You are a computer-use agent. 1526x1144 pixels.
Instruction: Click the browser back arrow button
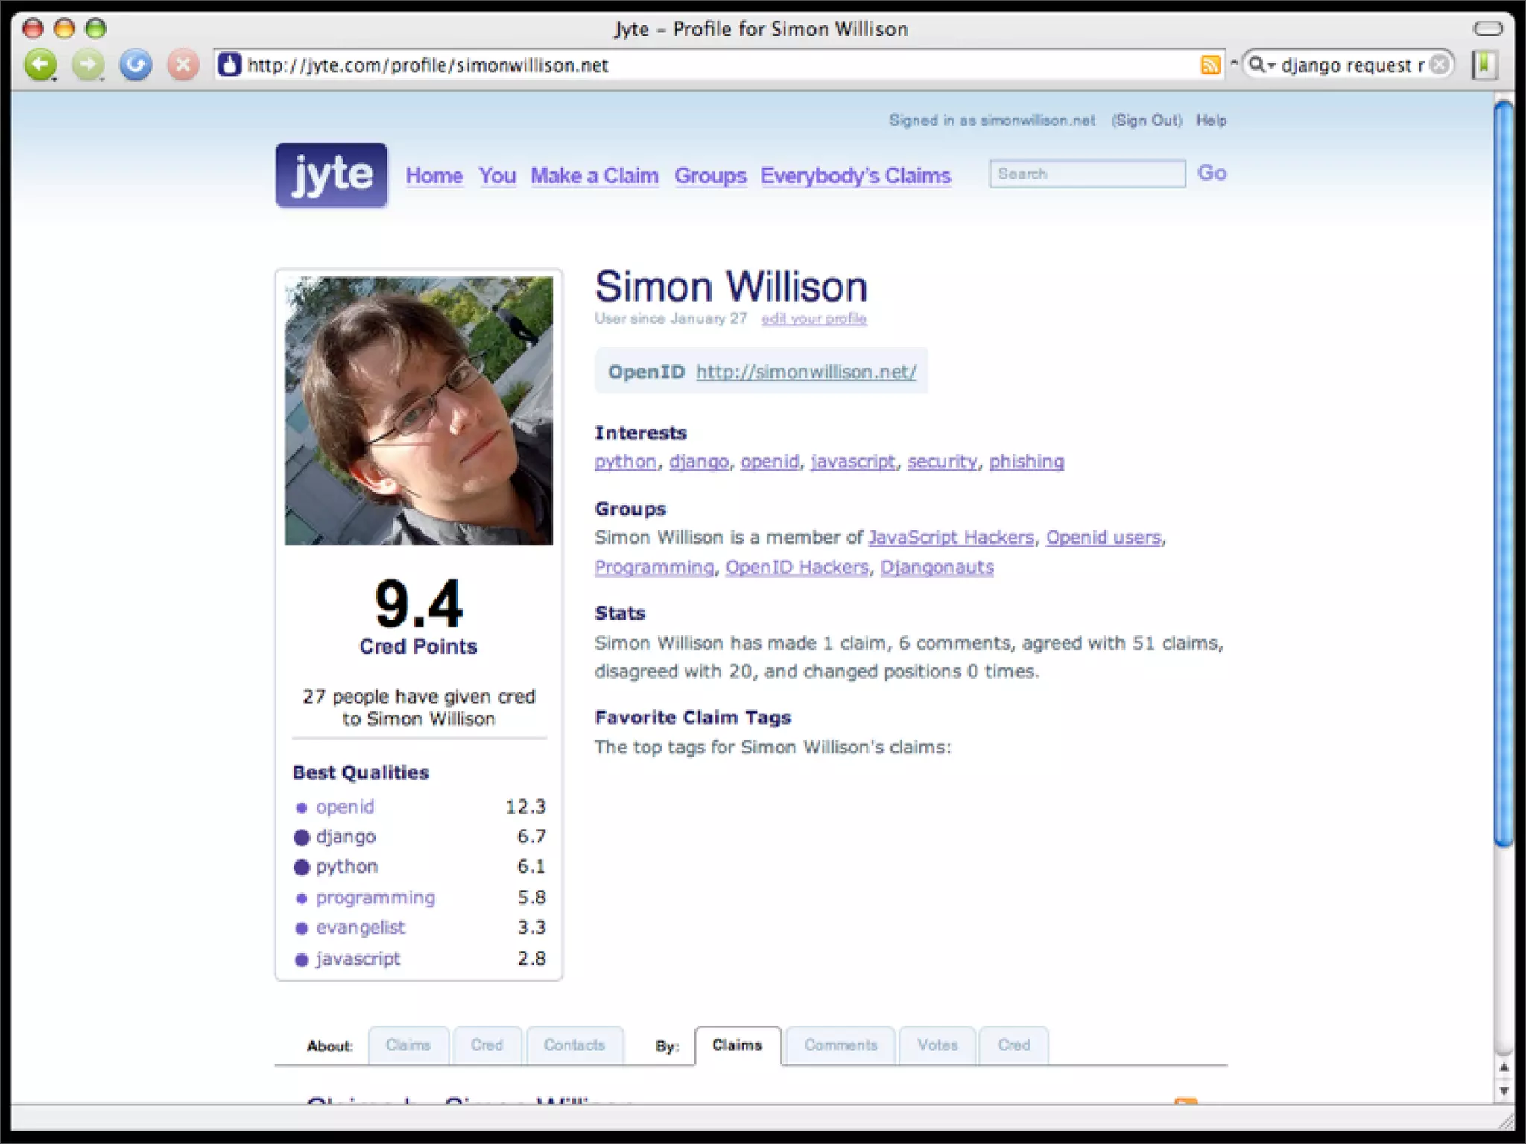pyautogui.click(x=40, y=65)
